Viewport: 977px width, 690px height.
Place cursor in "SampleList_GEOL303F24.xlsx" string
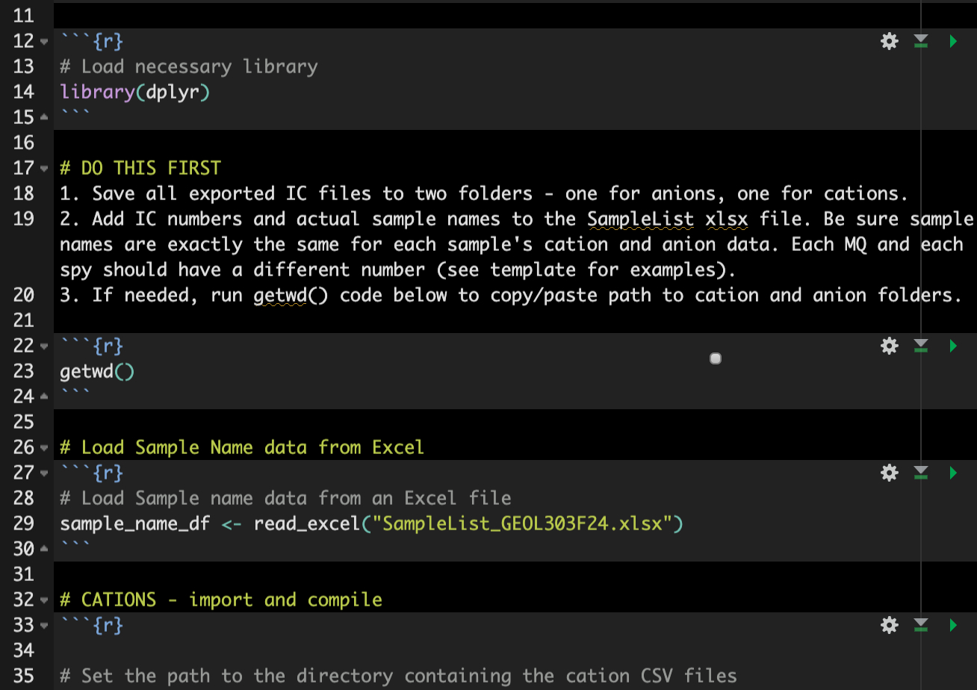pos(521,523)
